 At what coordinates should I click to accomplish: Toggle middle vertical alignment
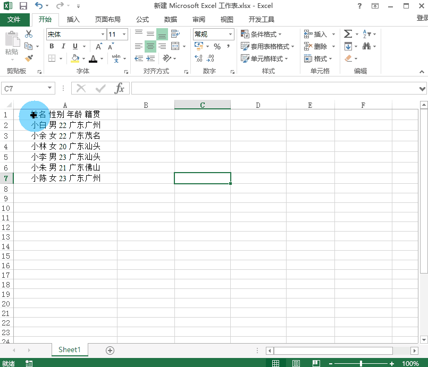click(x=149, y=34)
